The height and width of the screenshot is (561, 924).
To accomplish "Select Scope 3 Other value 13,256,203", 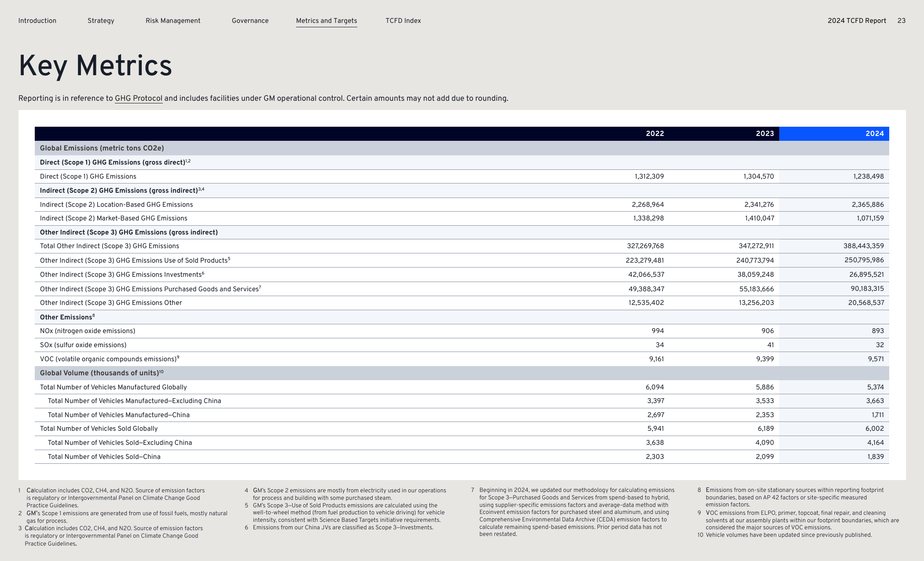I will tap(756, 303).
